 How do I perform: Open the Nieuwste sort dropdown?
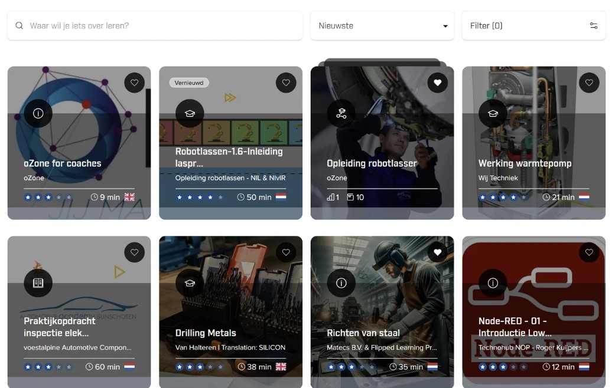point(382,26)
